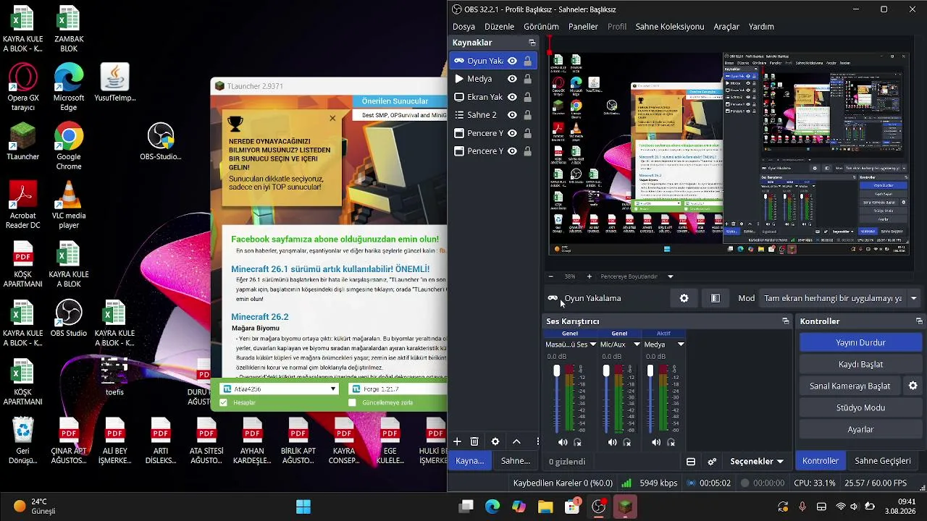This screenshot has height=521, width=927.
Task: Check the Güncellemeye zorla checkbox in TLauncher
Action: [353, 402]
